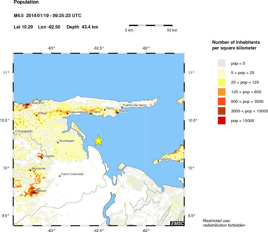Pick the gray 'pop < 5' legend swatch
The image size is (268, 232).
(221, 63)
